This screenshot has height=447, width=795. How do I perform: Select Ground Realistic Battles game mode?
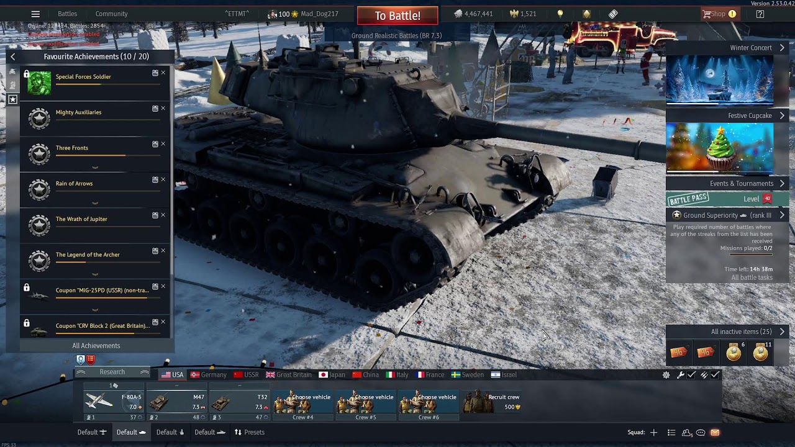(396, 35)
